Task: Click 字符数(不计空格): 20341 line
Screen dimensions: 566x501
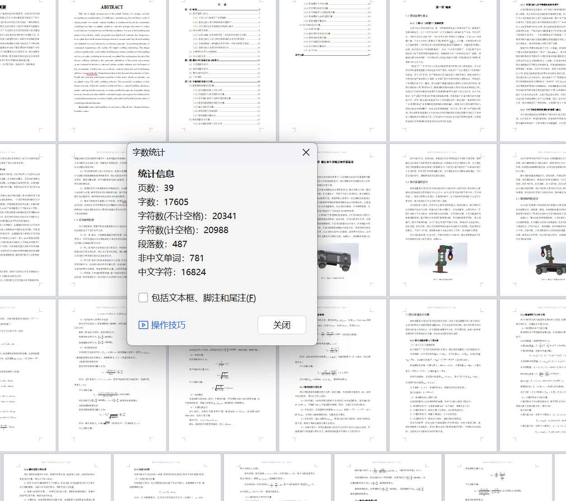Action: pyautogui.click(x=187, y=216)
